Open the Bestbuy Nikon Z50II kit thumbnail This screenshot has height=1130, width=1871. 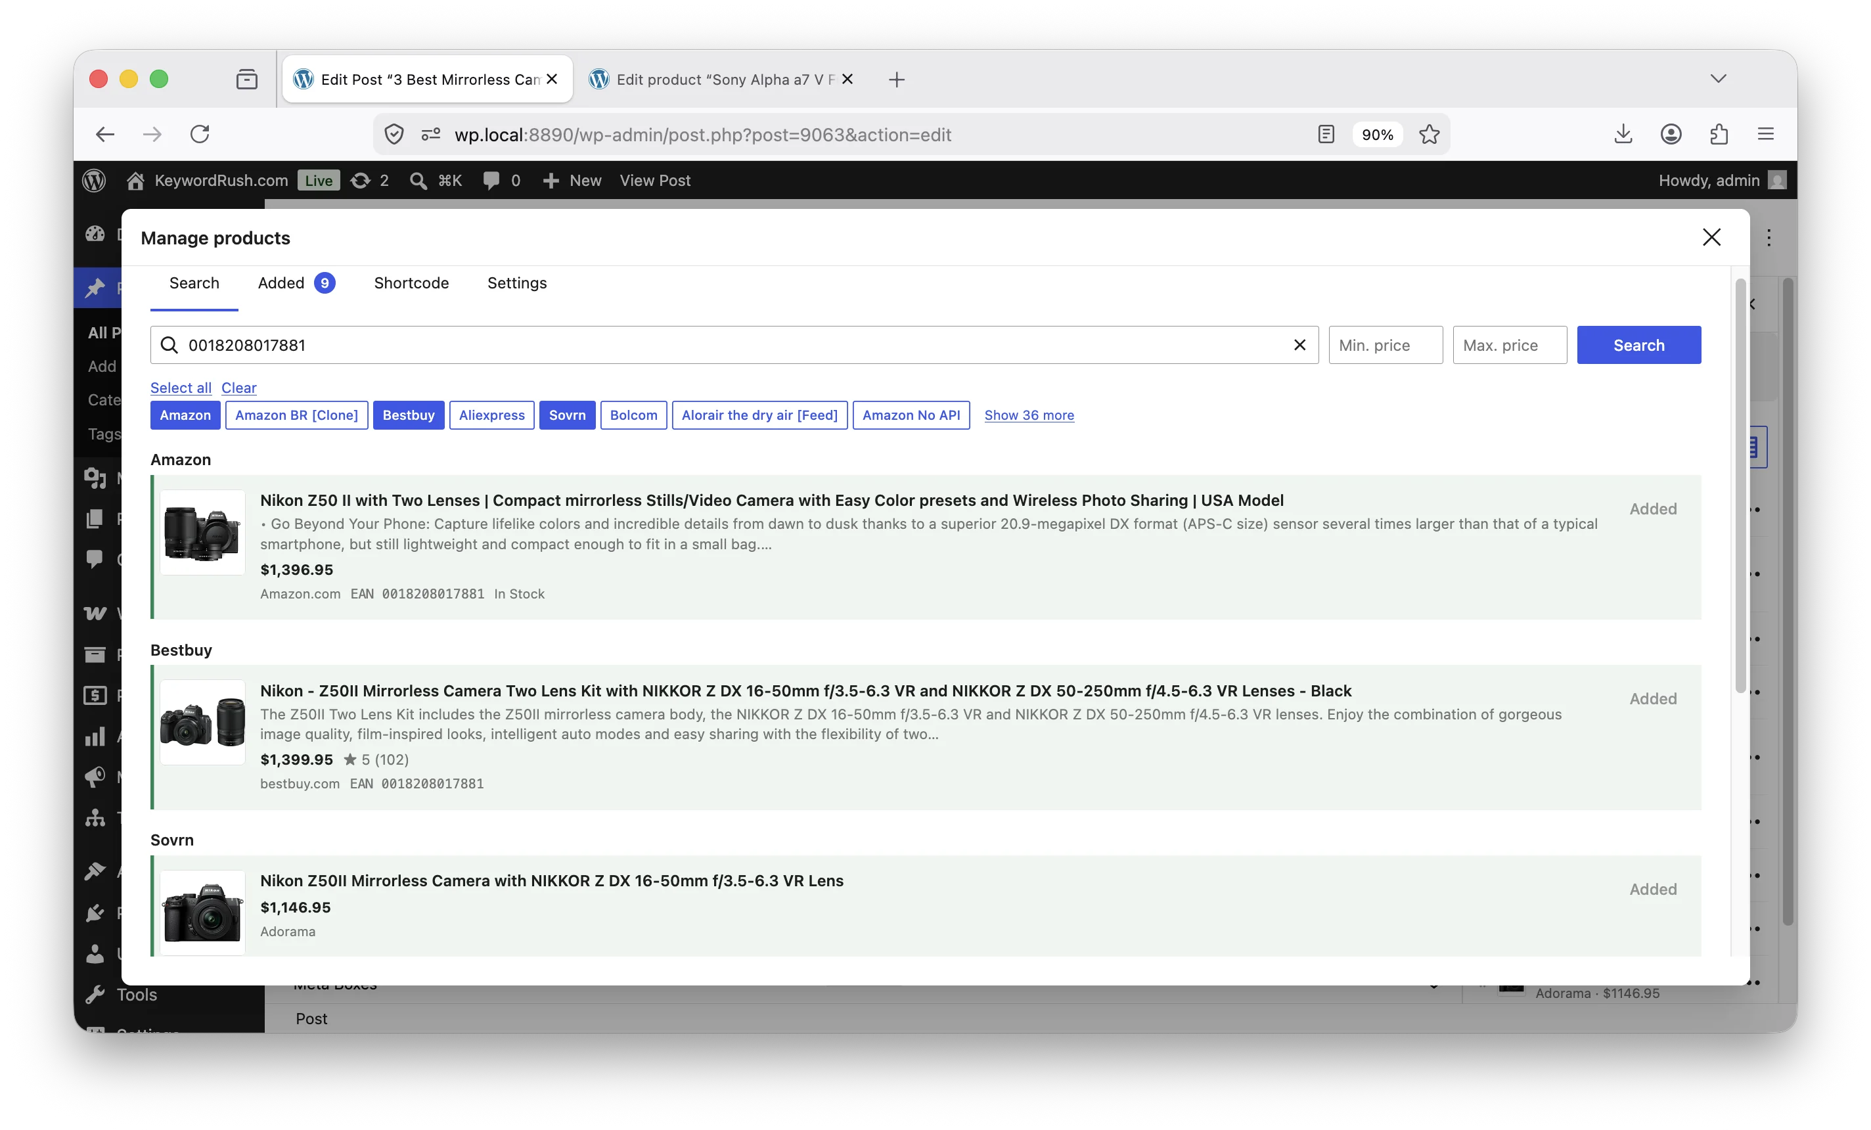pos(202,722)
